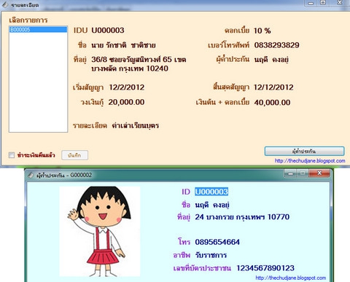Click contract start date 12/2/2012
The height and width of the screenshot is (282, 350).
pyautogui.click(x=127, y=87)
